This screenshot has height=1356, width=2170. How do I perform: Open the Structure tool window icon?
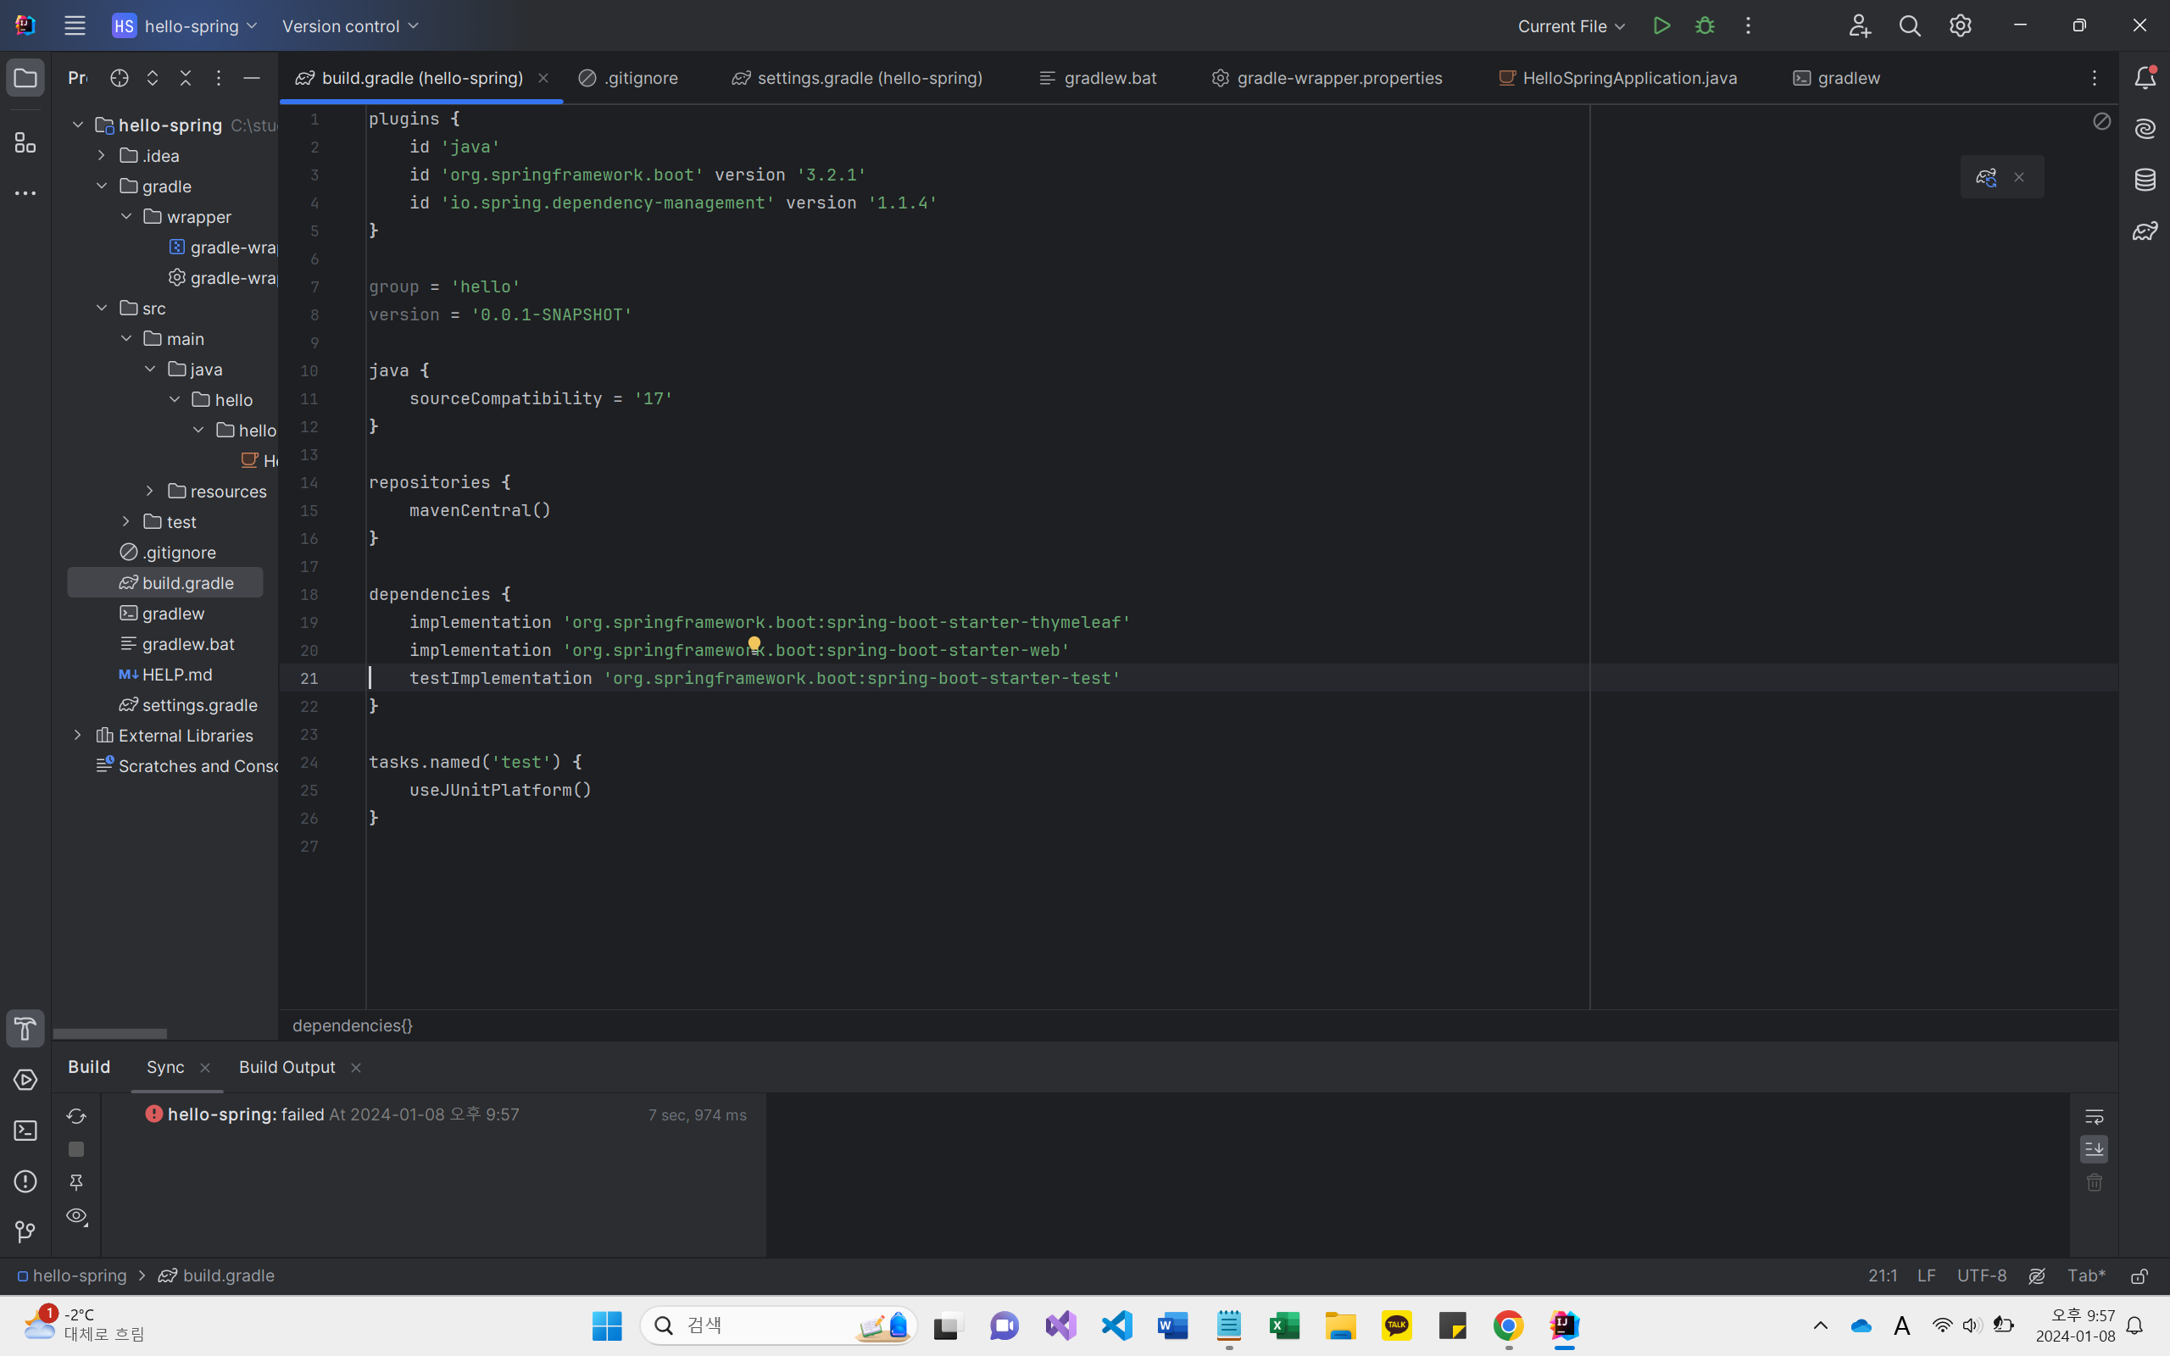[x=25, y=142]
